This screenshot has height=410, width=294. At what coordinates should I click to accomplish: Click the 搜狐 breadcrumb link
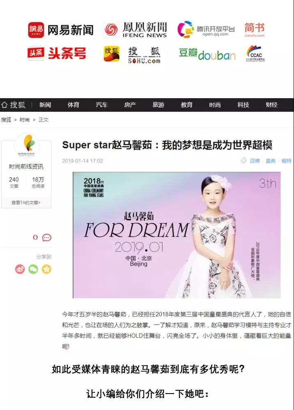6,120
